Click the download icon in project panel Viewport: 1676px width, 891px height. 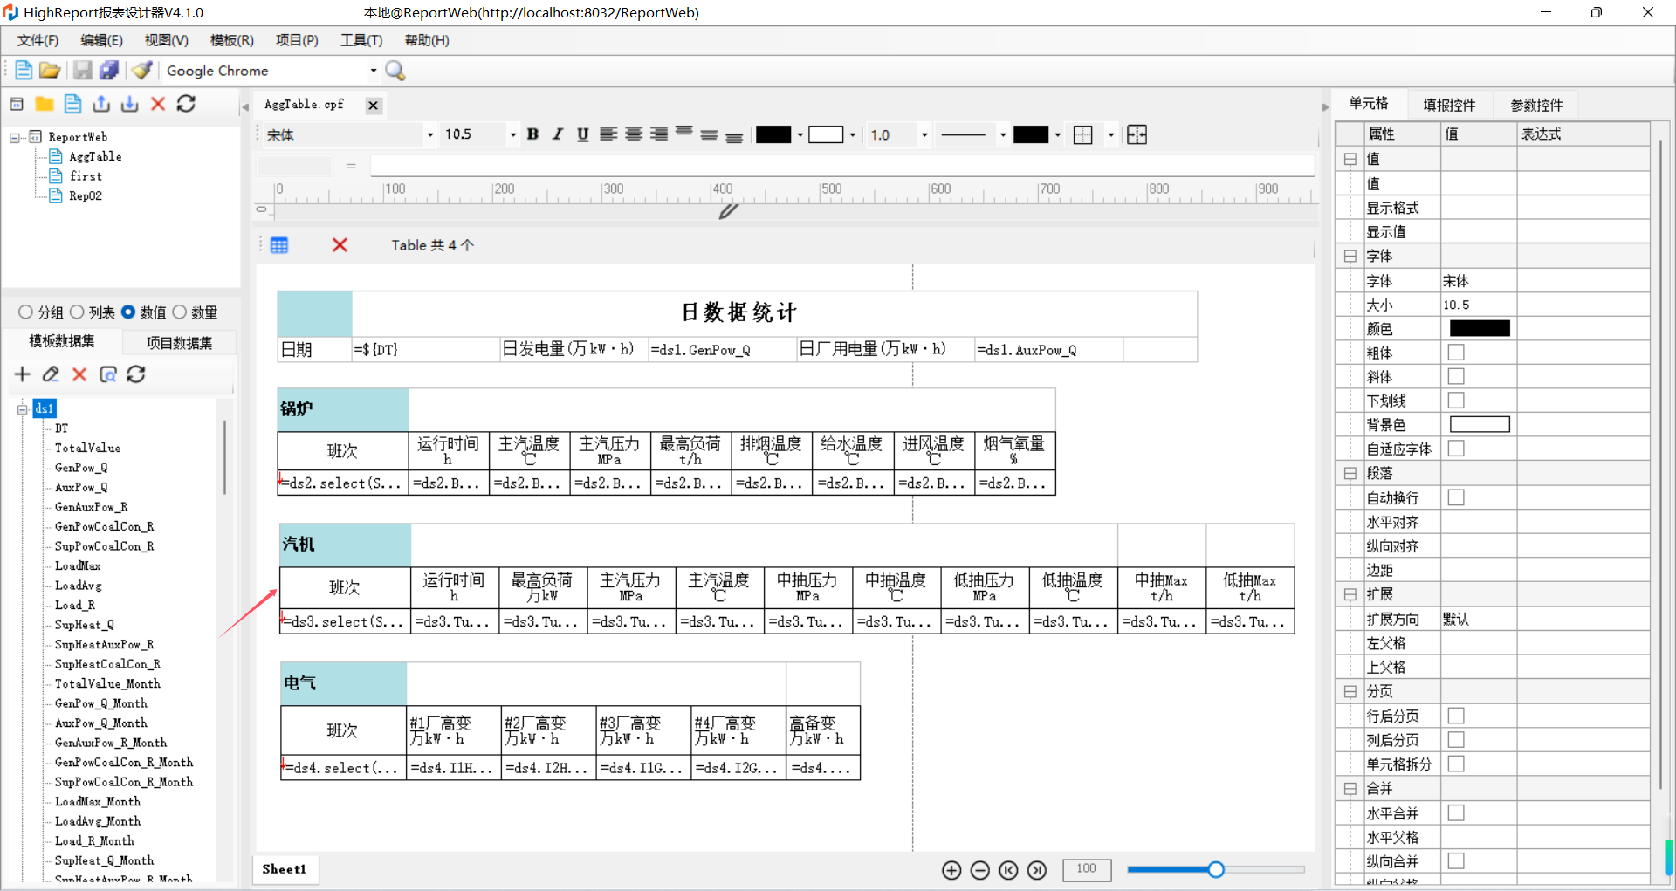tap(129, 104)
